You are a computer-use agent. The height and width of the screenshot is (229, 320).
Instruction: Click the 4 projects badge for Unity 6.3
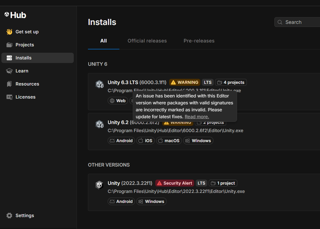click(231, 82)
